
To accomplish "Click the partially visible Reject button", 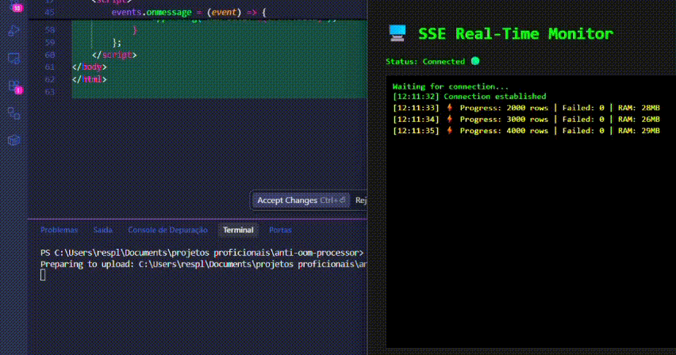I will [x=360, y=200].
